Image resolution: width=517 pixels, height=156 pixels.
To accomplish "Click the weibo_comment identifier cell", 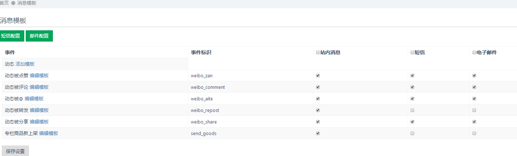I will 251,87.
